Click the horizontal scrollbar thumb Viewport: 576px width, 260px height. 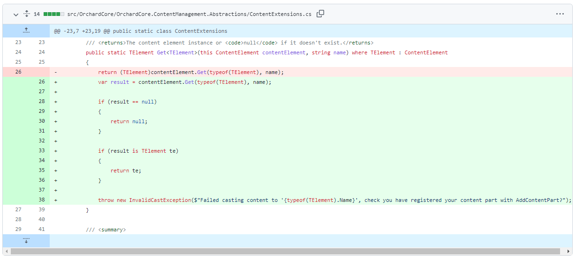(x=285, y=252)
